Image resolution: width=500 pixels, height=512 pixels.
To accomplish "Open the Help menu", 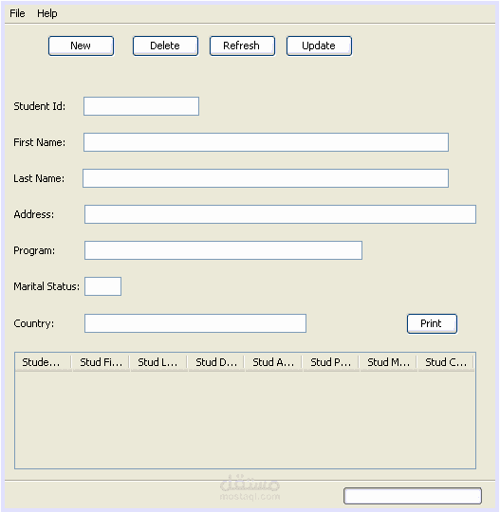I will pos(47,13).
